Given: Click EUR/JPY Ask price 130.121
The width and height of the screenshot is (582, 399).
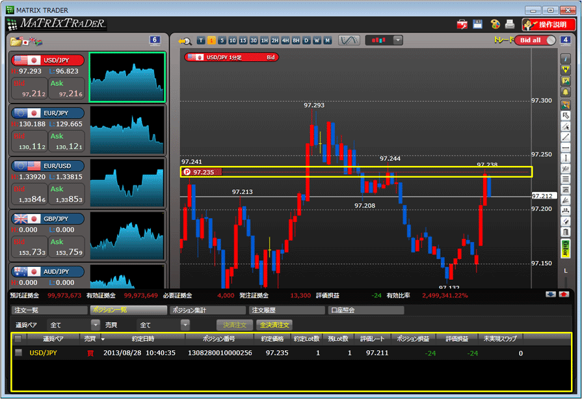Looking at the screenshot, I should tap(67, 141).
